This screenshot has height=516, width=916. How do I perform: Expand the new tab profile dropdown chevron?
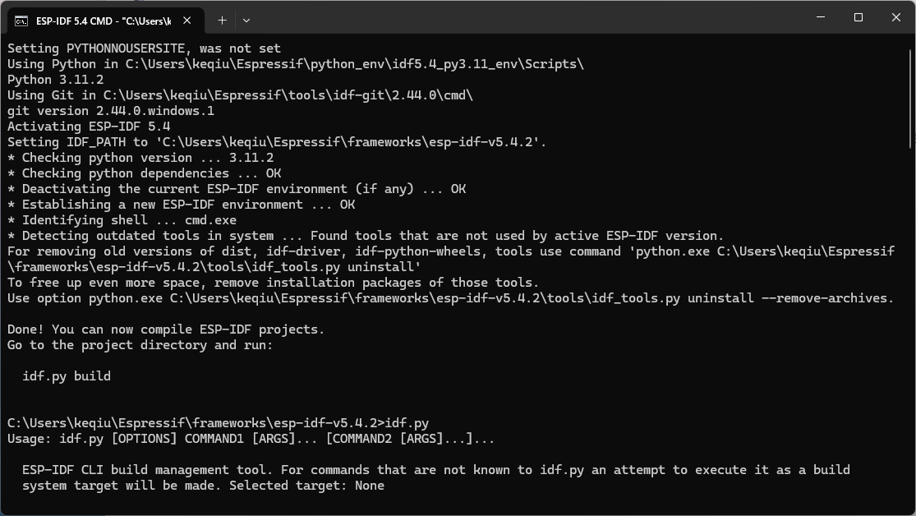tap(246, 20)
